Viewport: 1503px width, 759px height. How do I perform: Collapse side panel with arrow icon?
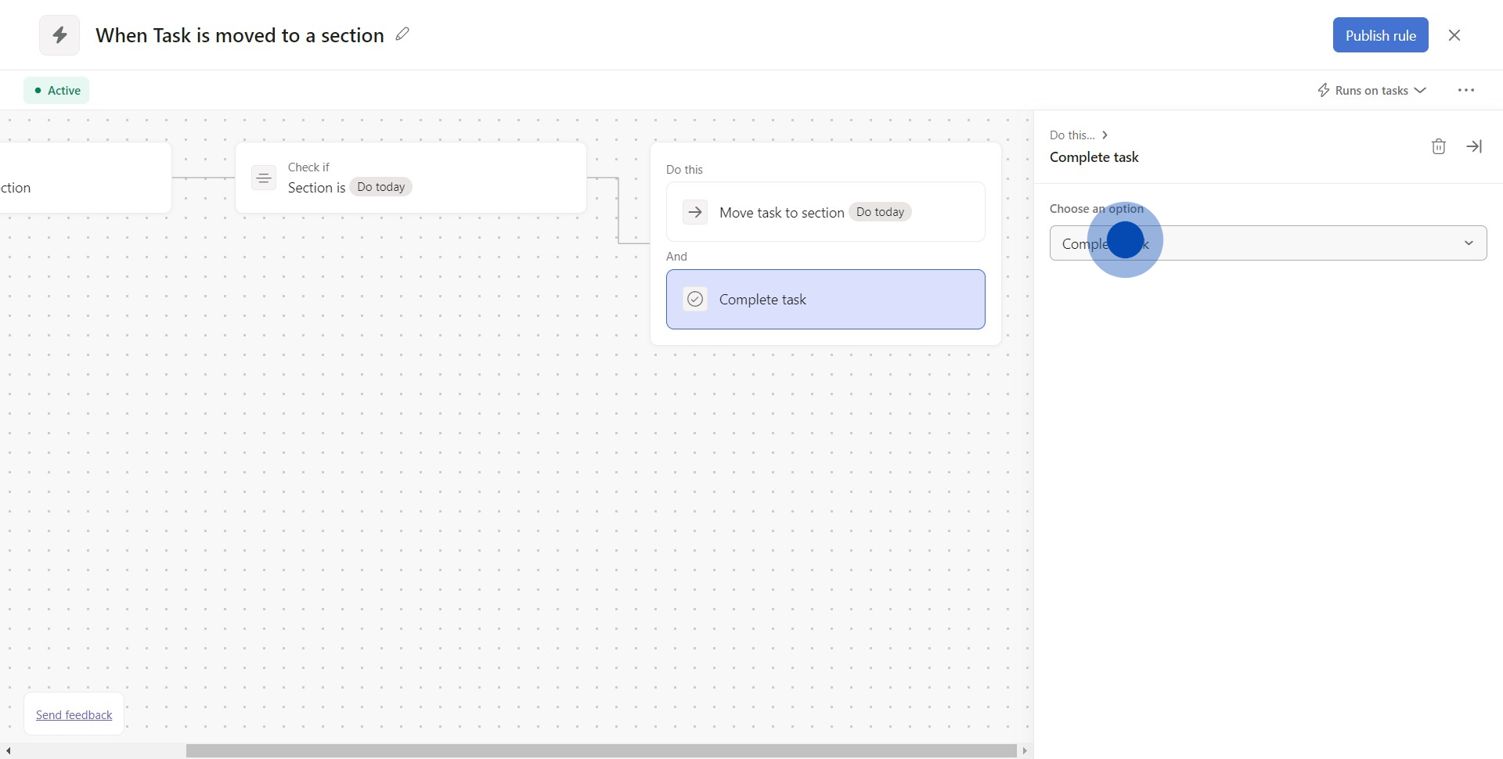point(1473,146)
